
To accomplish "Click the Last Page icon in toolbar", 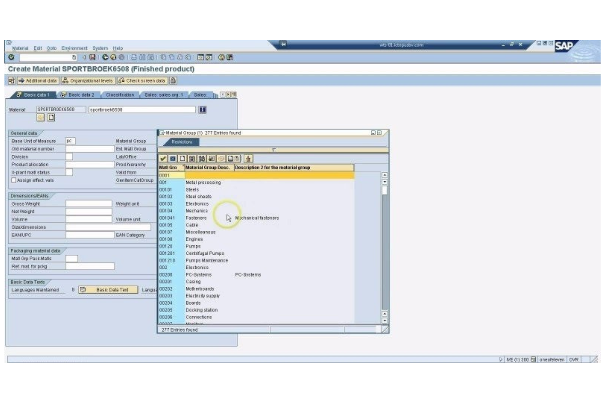I will coord(188,57).
